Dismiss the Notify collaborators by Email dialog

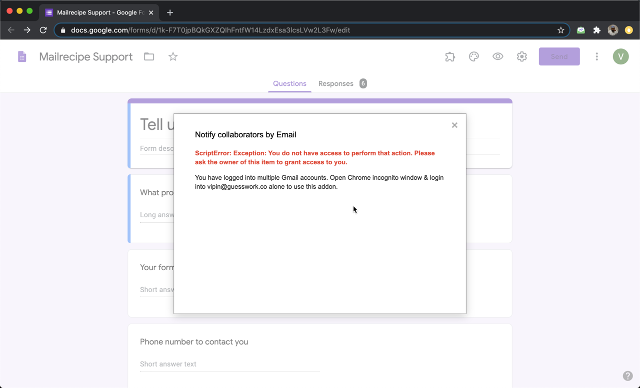[454, 125]
